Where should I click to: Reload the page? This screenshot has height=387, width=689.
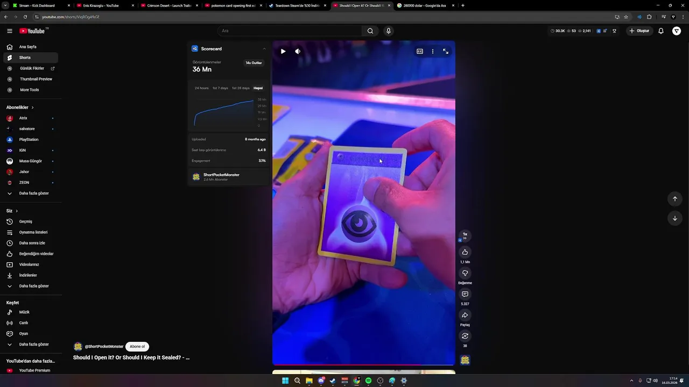pyautogui.click(x=25, y=17)
